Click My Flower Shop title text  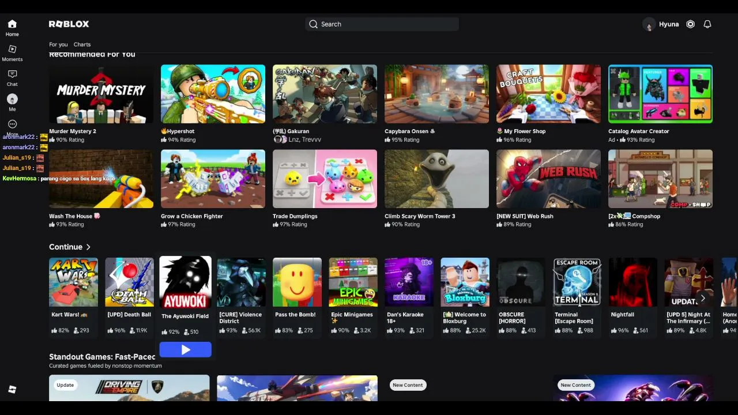pyautogui.click(x=521, y=131)
